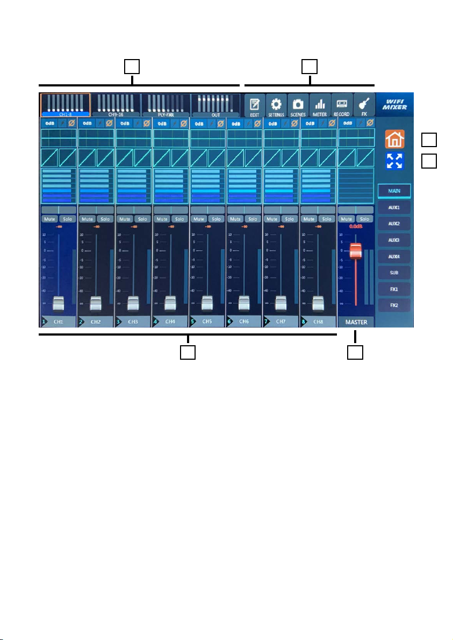Image resolution: width=453 pixels, height=640 pixels.
Task: Open CH6 EQ graph
Action: coord(245,138)
